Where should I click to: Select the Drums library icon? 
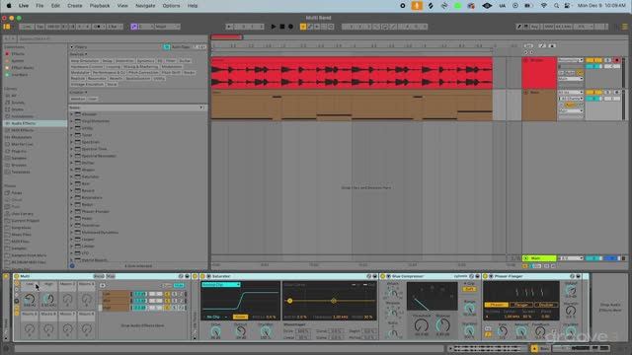point(7,109)
